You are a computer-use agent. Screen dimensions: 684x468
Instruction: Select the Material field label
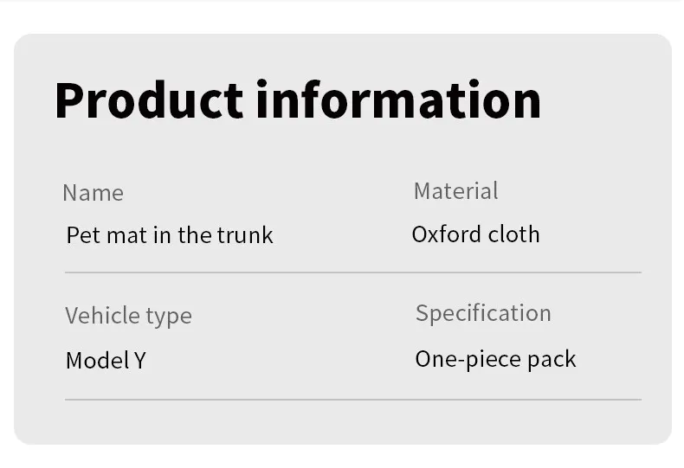coord(455,191)
